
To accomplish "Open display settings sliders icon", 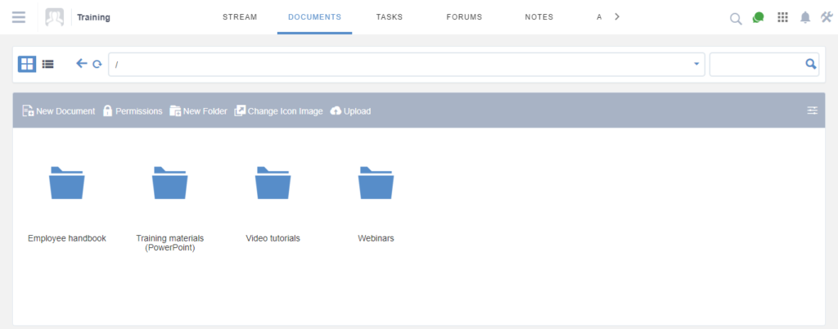I will pyautogui.click(x=813, y=110).
